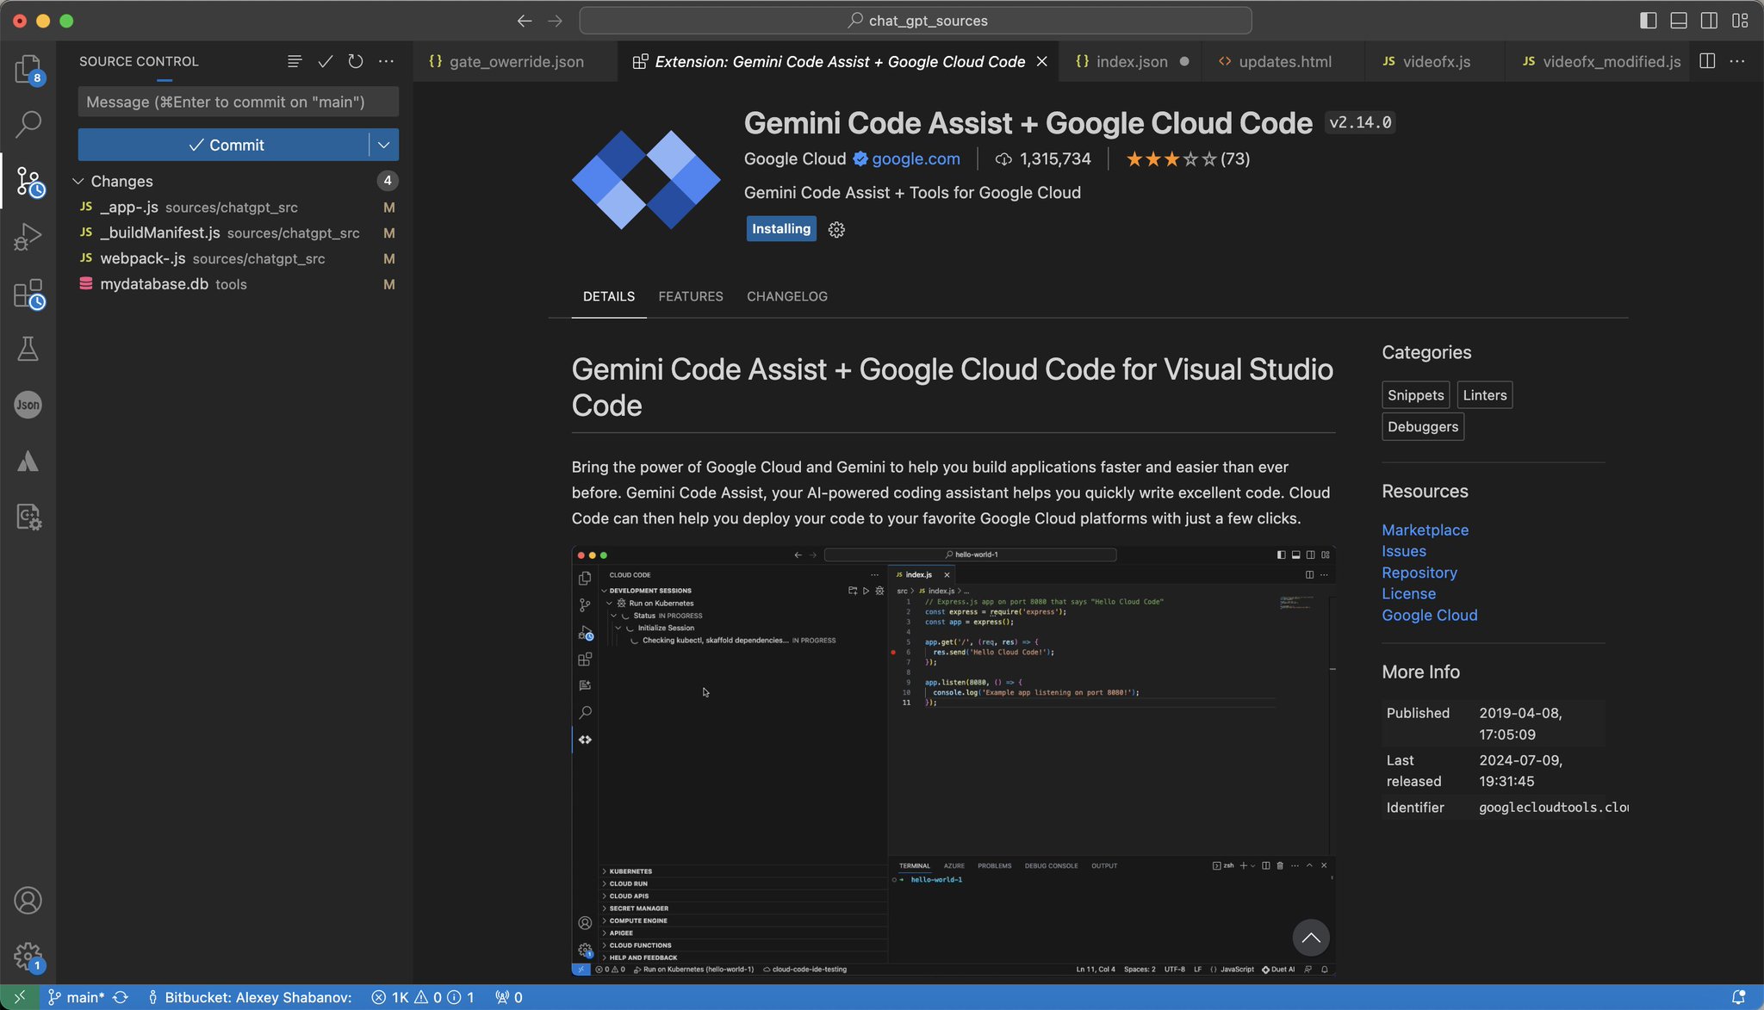This screenshot has height=1010, width=1764.
Task: Open the Json activity bar icon
Action: tap(28, 405)
